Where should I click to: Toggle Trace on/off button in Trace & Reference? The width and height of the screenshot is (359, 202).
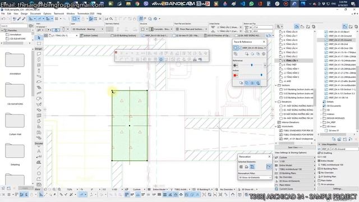236,48
